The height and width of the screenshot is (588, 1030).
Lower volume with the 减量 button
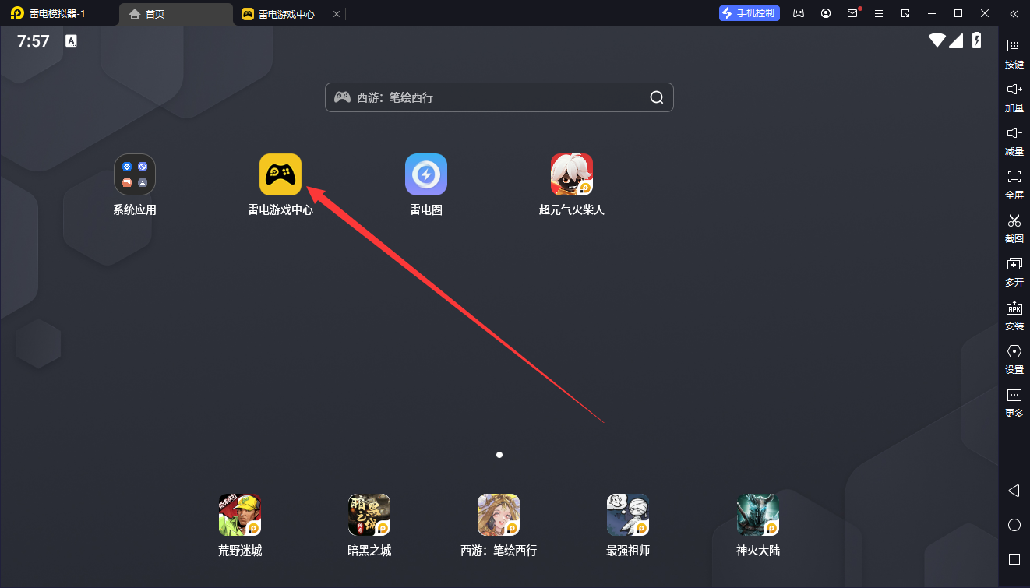coord(1014,141)
